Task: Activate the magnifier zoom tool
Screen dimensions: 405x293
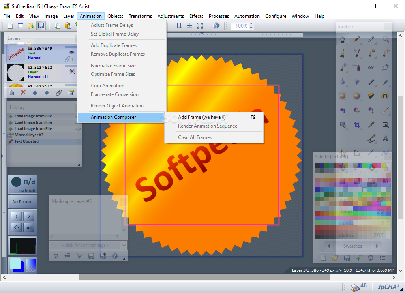Action: [385, 39]
